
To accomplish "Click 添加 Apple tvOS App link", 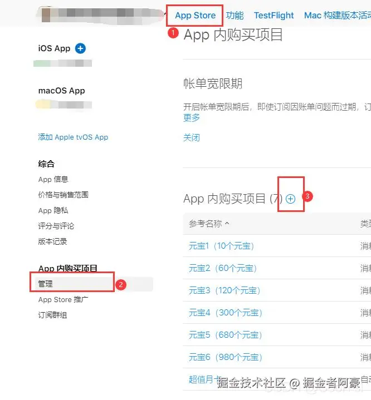I will pyautogui.click(x=73, y=137).
